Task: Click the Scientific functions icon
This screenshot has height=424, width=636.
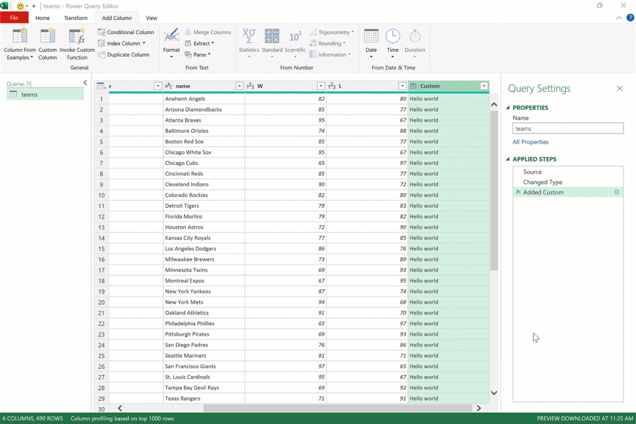Action: (x=295, y=37)
